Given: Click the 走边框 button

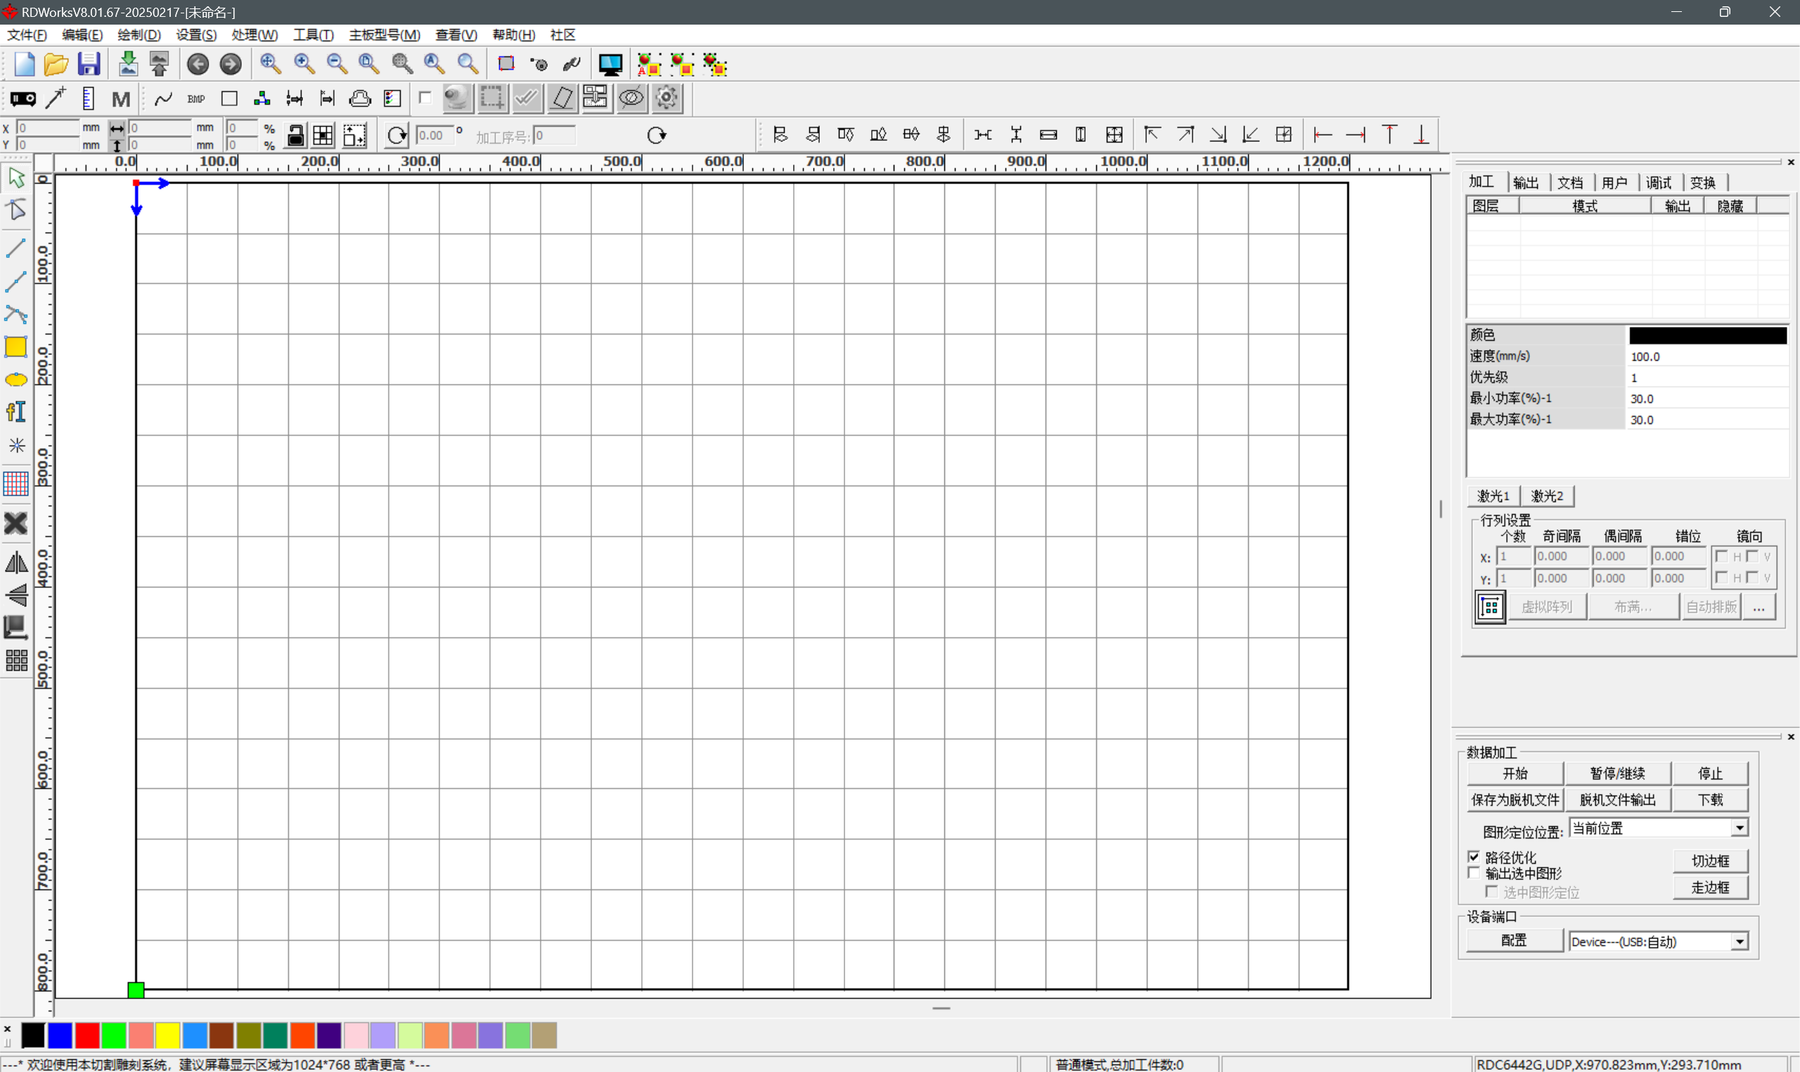Looking at the screenshot, I should pos(1710,888).
